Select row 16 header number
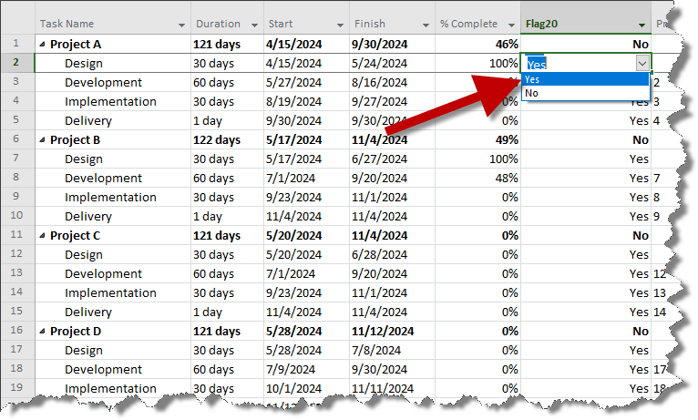The height and width of the screenshot is (420, 698). (17, 331)
